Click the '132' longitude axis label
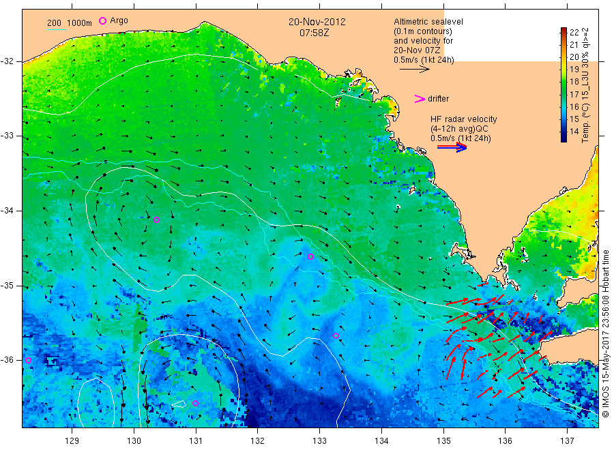Screen dimensions: 614x450 coord(258,441)
